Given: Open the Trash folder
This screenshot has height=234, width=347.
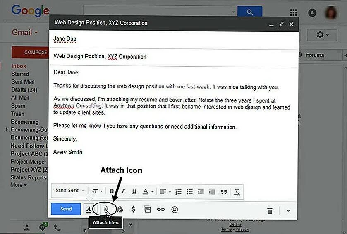Looking at the screenshot, I should tap(17, 114).
